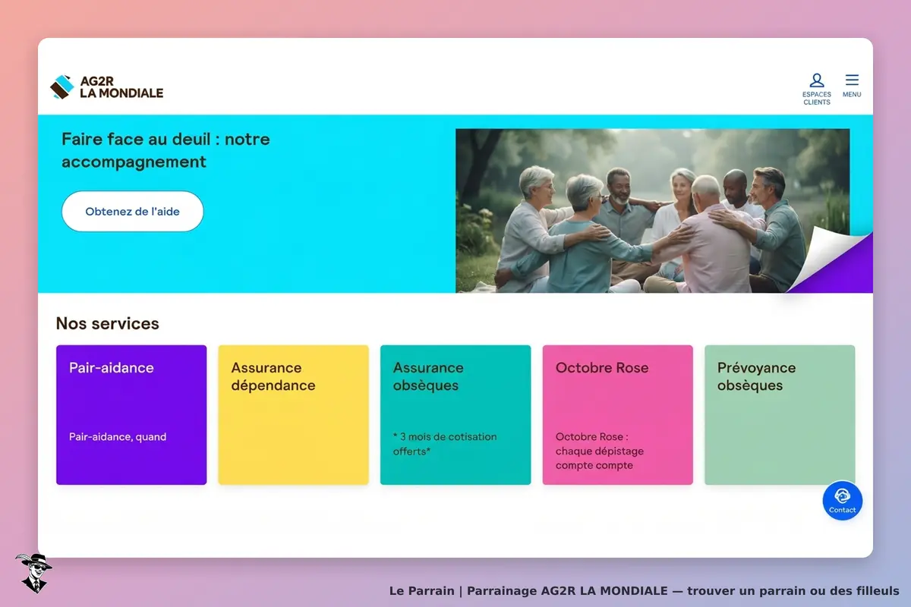Click the 'Nos services' heading
The width and height of the screenshot is (911, 607).
tap(108, 323)
